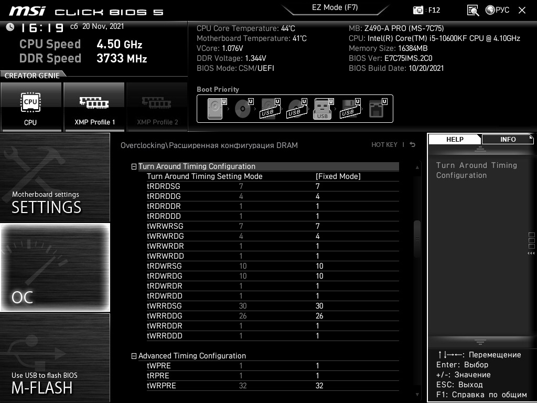Select the USB CD-ROM boot device icon
Viewport: 537px width, 403px height.
click(297, 109)
